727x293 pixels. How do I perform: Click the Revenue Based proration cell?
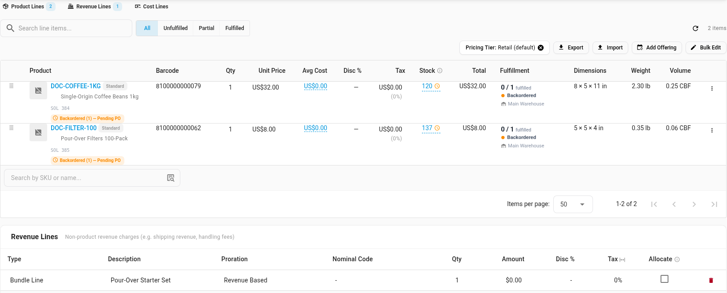pyautogui.click(x=246, y=280)
